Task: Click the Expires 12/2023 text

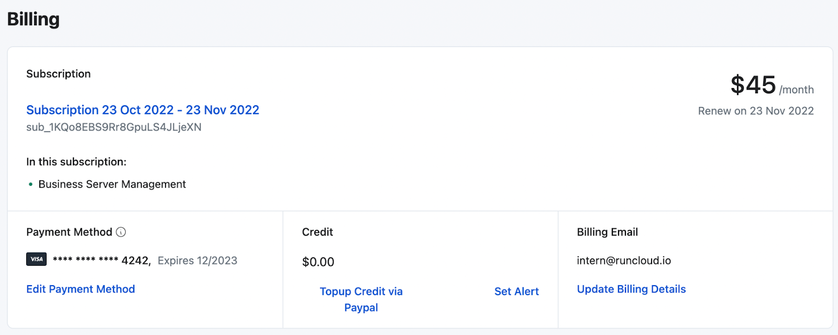Action: coord(197,261)
